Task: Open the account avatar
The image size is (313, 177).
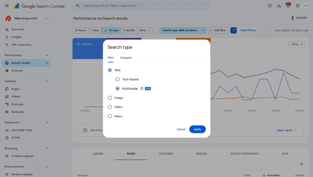Action: pyautogui.click(x=307, y=6)
